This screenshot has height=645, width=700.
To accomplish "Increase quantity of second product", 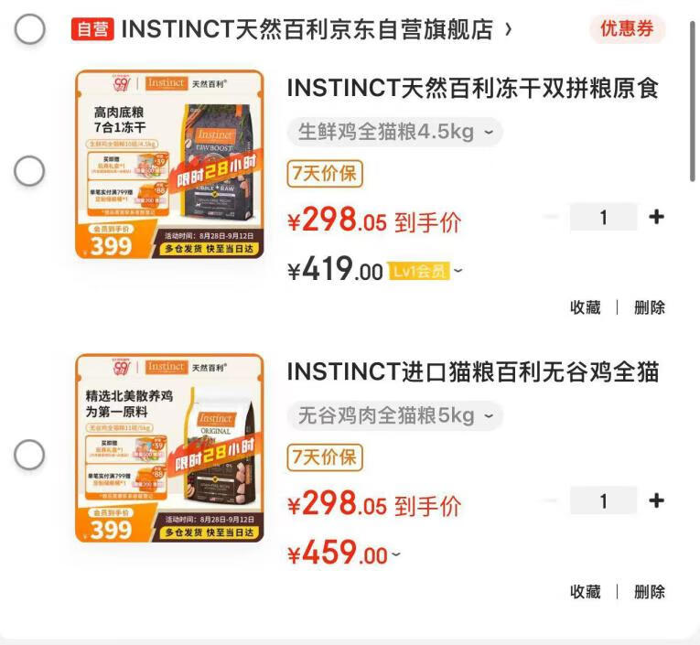I will (656, 500).
